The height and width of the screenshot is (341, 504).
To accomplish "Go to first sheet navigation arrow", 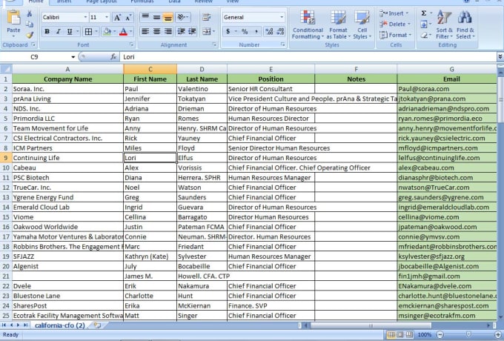I will tap(4, 325).
